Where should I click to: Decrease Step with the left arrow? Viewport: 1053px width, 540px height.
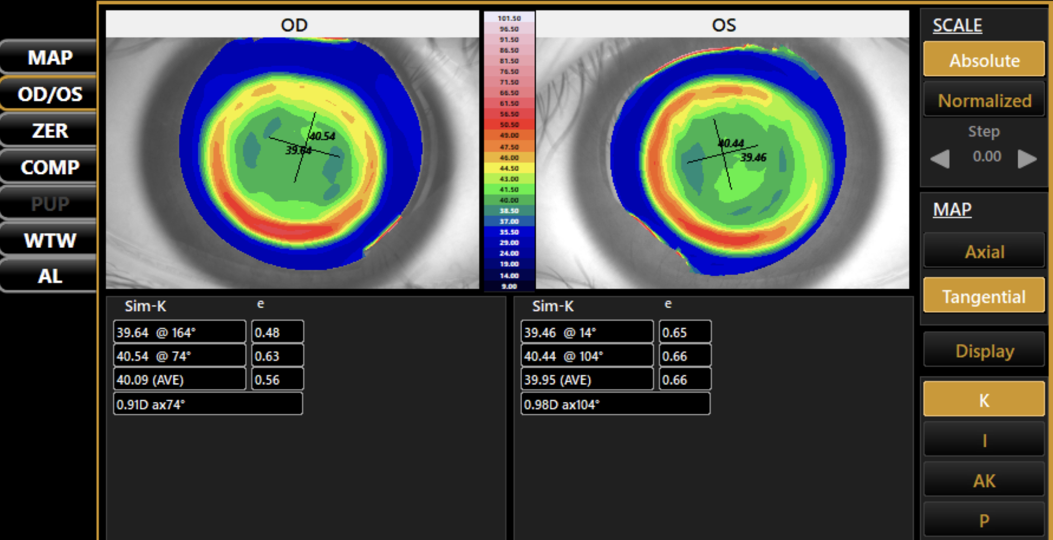point(941,159)
